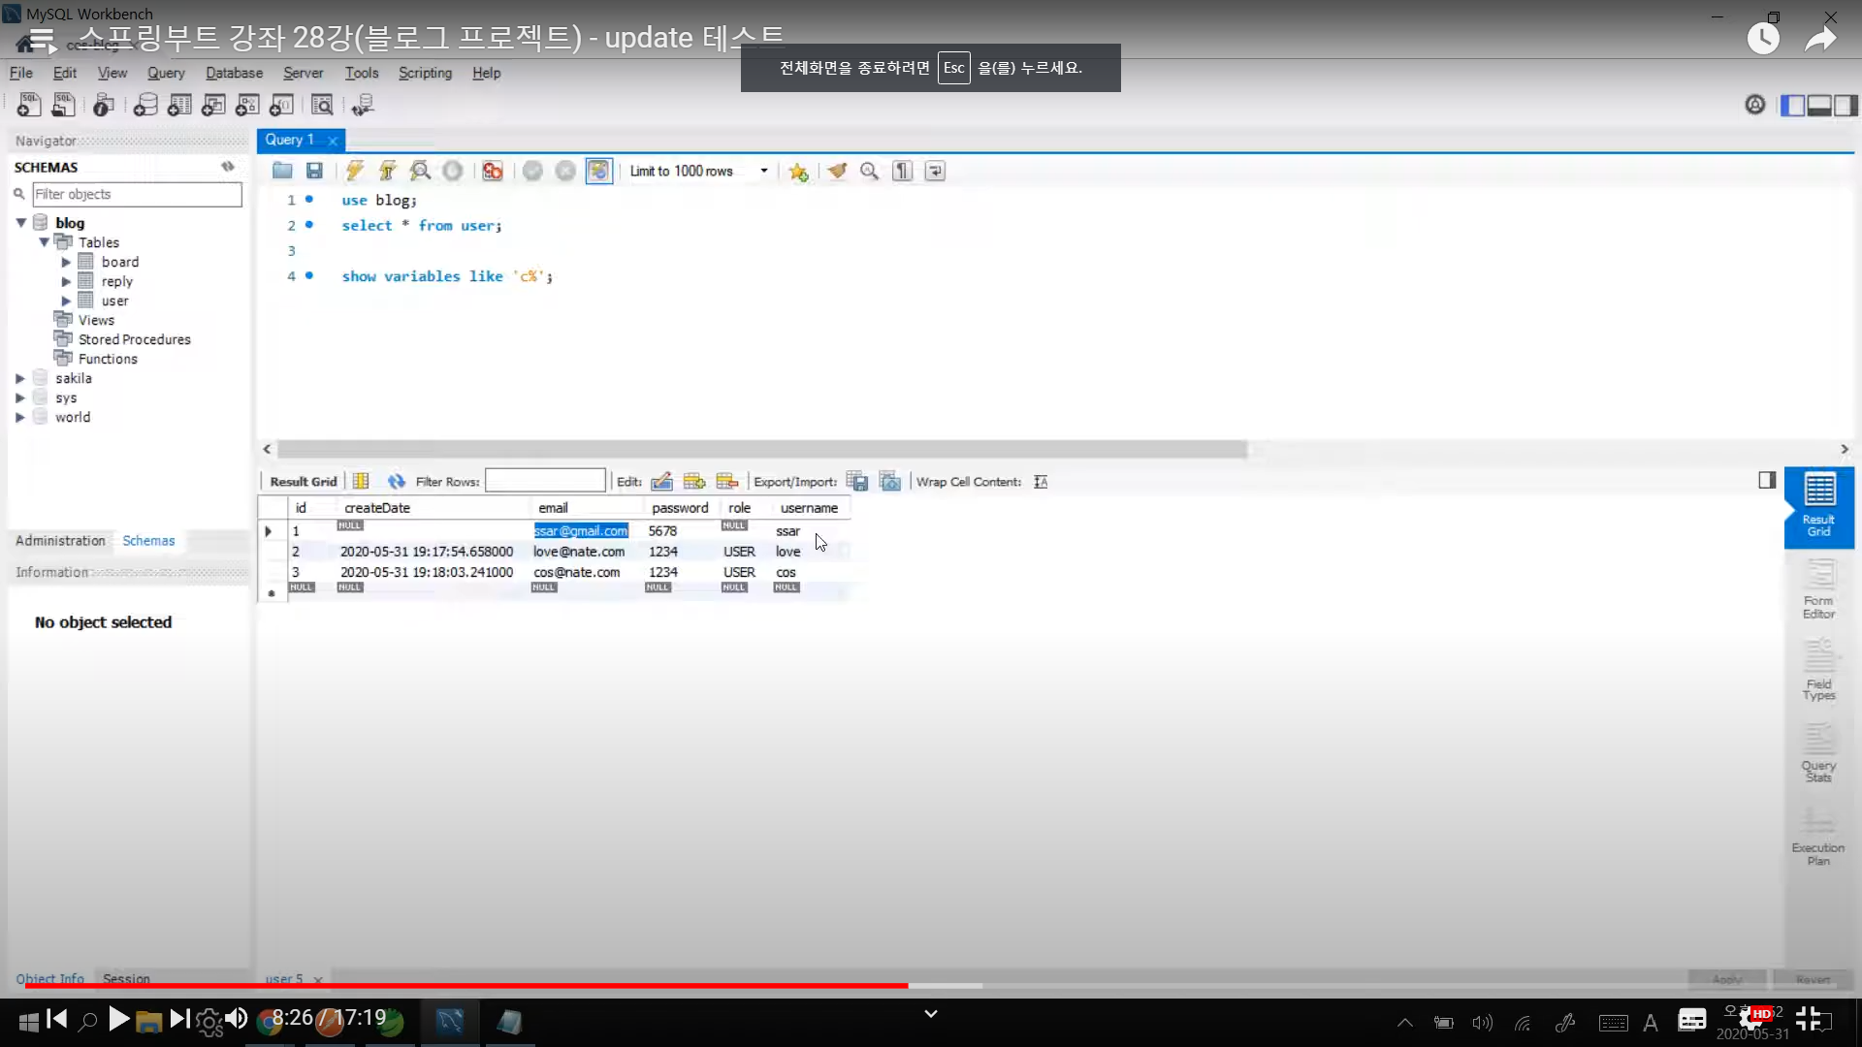Beautify the query with broom icon
Viewport: 1862px width, 1047px height.
pos(837,172)
